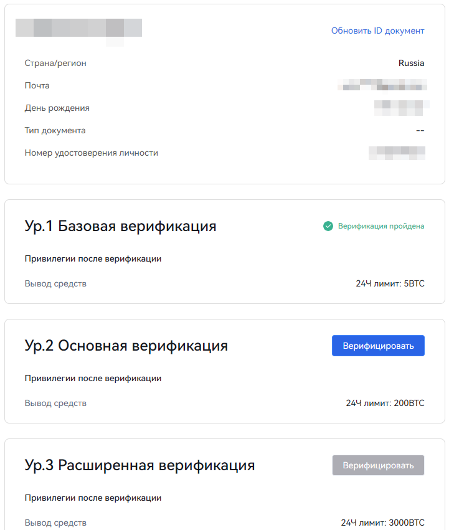Viewport: 454px width, 530px height.
Task: Click the "Страна/регион" label
Action: tap(55, 63)
